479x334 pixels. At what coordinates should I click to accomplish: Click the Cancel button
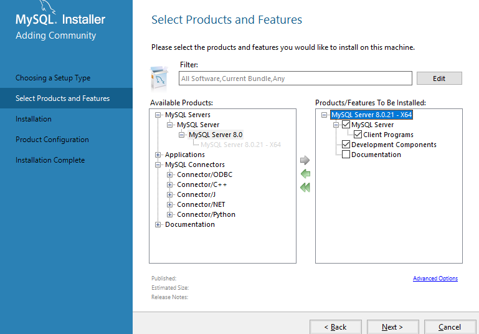pyautogui.click(x=450, y=327)
